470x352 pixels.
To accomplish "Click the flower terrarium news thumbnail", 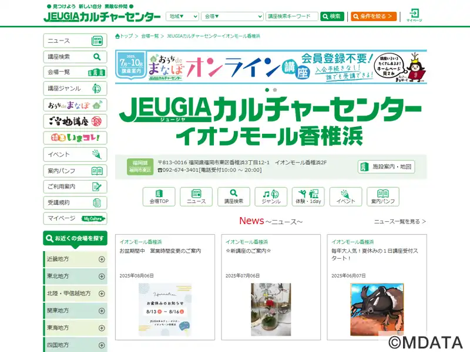I will coord(271,310).
